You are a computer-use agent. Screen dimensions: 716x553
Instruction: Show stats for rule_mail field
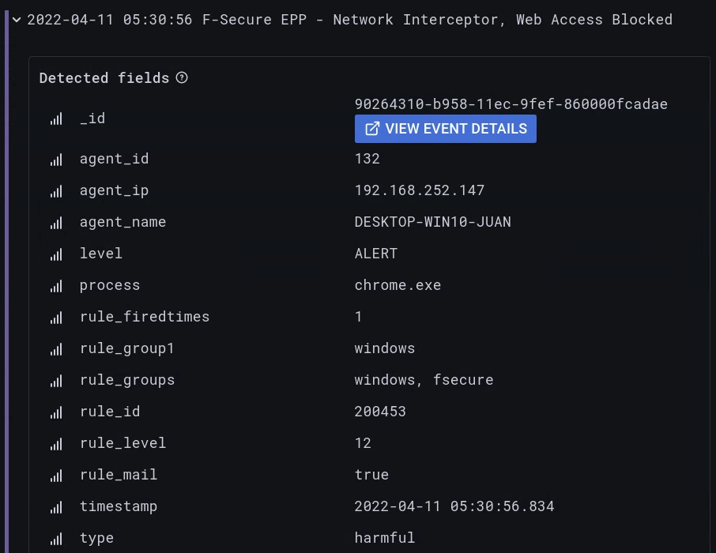click(56, 476)
